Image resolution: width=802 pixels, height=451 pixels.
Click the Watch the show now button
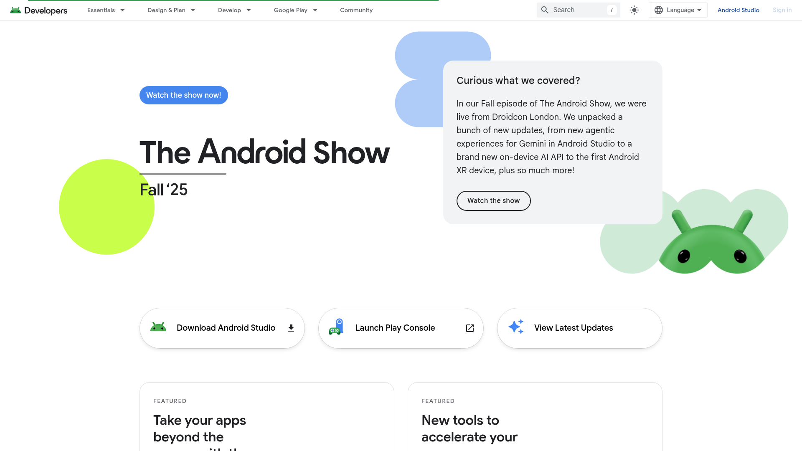(183, 95)
